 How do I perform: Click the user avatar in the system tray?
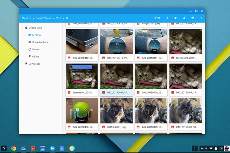227,148
